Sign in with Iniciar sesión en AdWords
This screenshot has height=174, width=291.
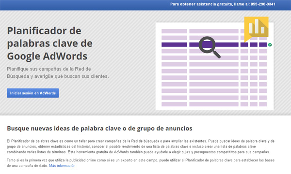[33, 93]
